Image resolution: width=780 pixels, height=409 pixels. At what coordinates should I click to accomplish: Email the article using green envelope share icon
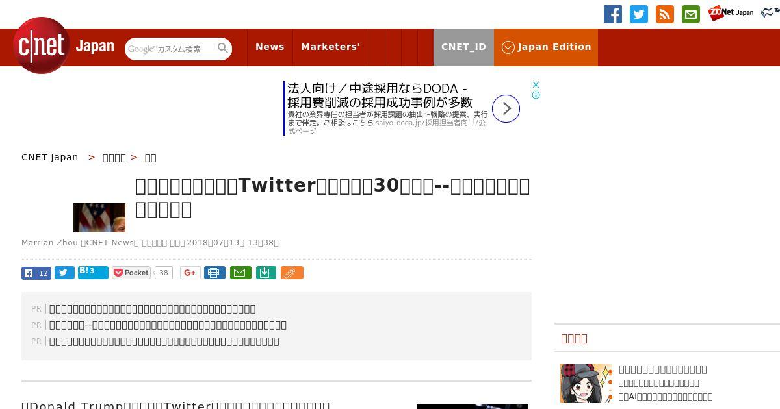click(240, 273)
